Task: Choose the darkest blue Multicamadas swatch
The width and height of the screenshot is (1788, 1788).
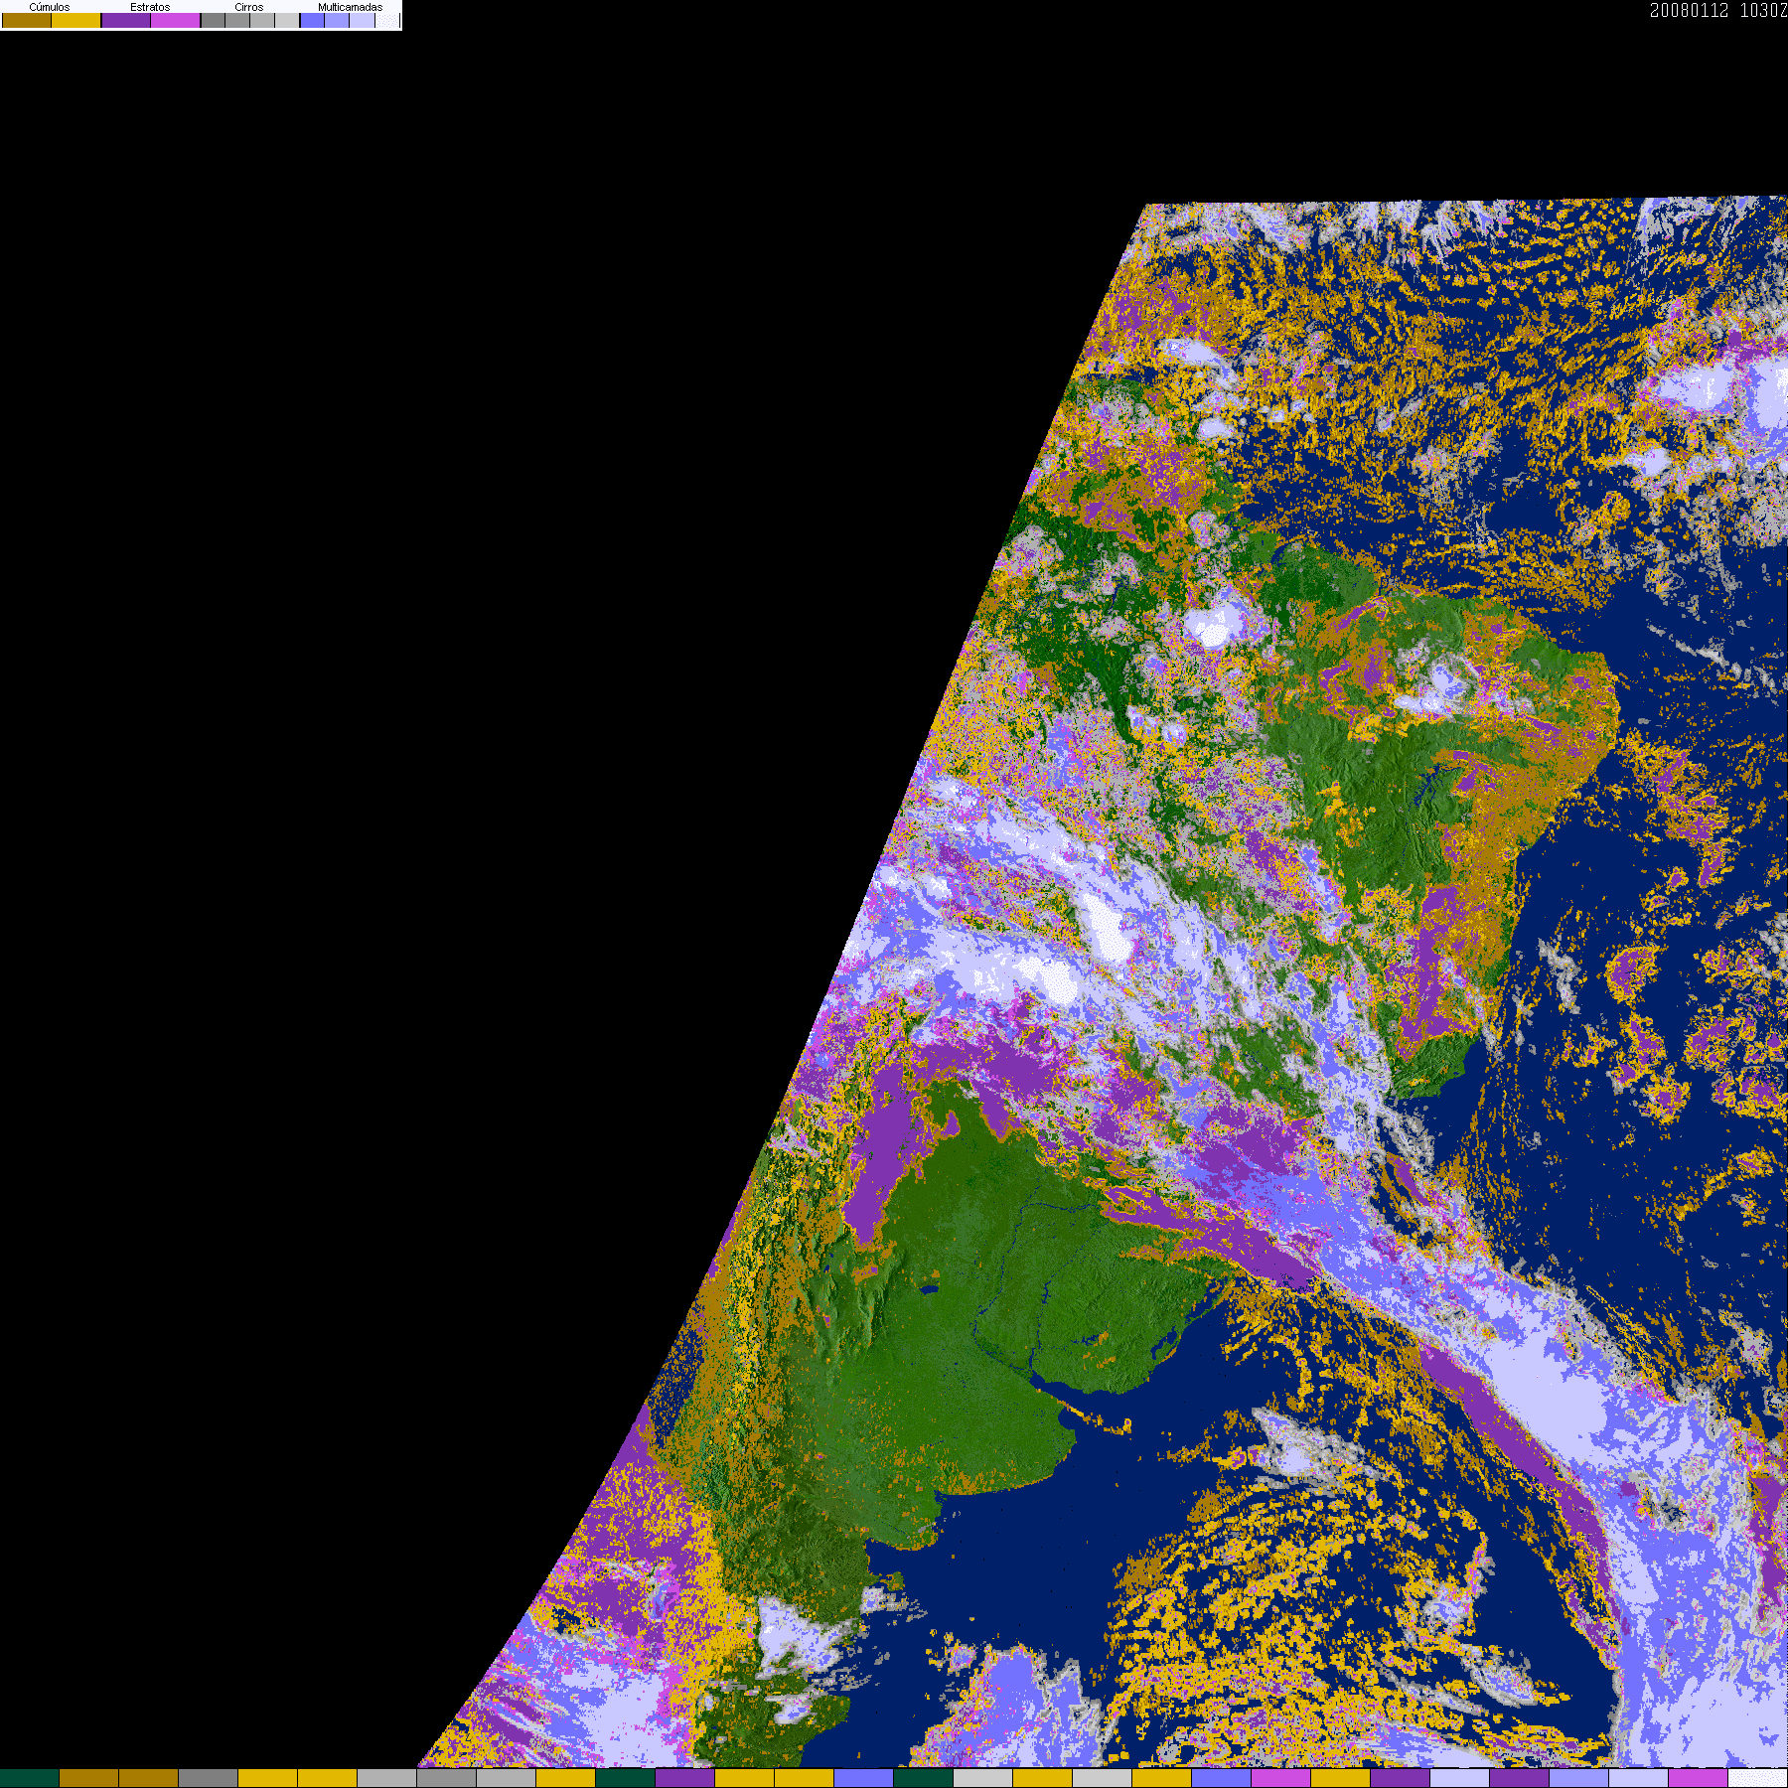Action: pyautogui.click(x=313, y=20)
